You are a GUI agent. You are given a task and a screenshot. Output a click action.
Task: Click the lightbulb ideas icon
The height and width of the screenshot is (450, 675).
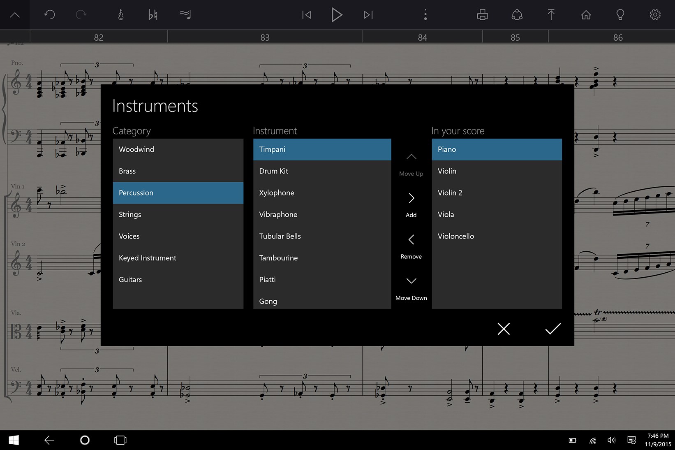(x=620, y=15)
